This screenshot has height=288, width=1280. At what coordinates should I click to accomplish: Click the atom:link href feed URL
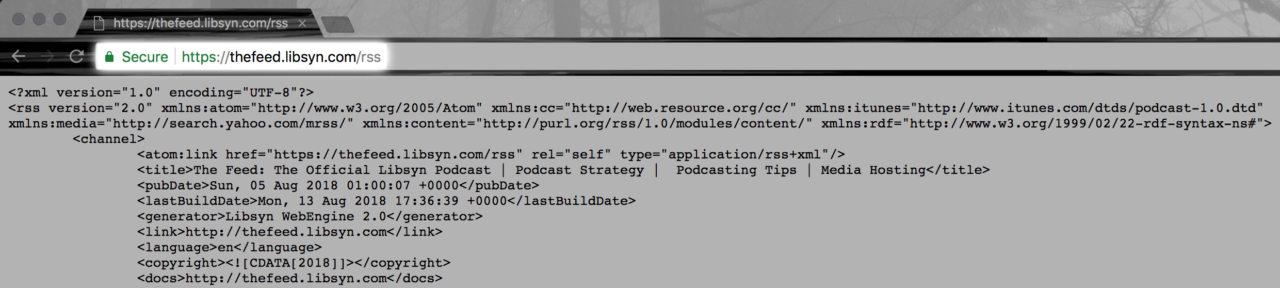(394, 154)
